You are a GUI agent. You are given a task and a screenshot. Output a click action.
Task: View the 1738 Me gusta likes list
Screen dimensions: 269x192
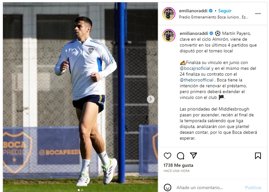(x=178, y=165)
